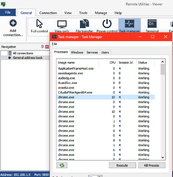The height and width of the screenshot is (177, 173).
Task: Sort by Image name column header
Action: (x=77, y=63)
